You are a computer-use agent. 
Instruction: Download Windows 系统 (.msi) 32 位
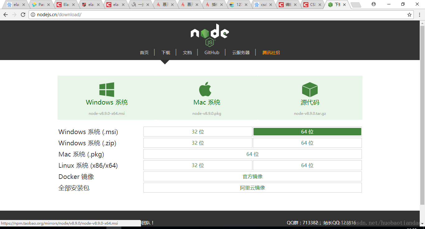coord(198,132)
